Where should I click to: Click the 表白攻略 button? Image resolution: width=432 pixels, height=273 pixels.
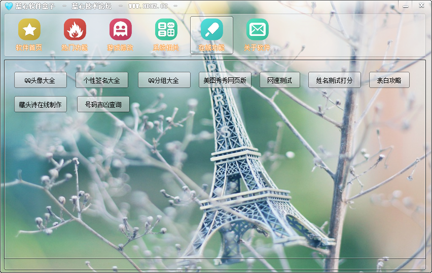coord(389,80)
